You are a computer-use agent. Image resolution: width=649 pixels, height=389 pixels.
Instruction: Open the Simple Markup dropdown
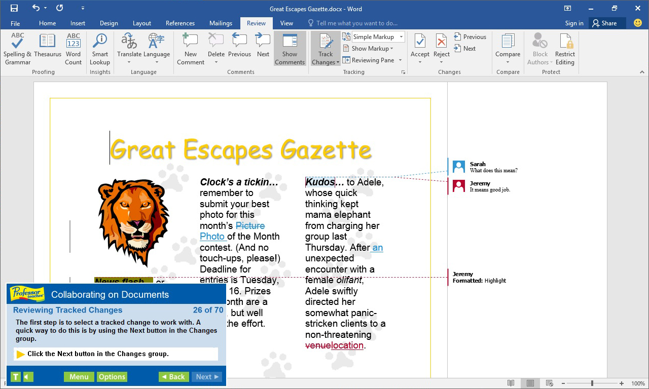(401, 36)
